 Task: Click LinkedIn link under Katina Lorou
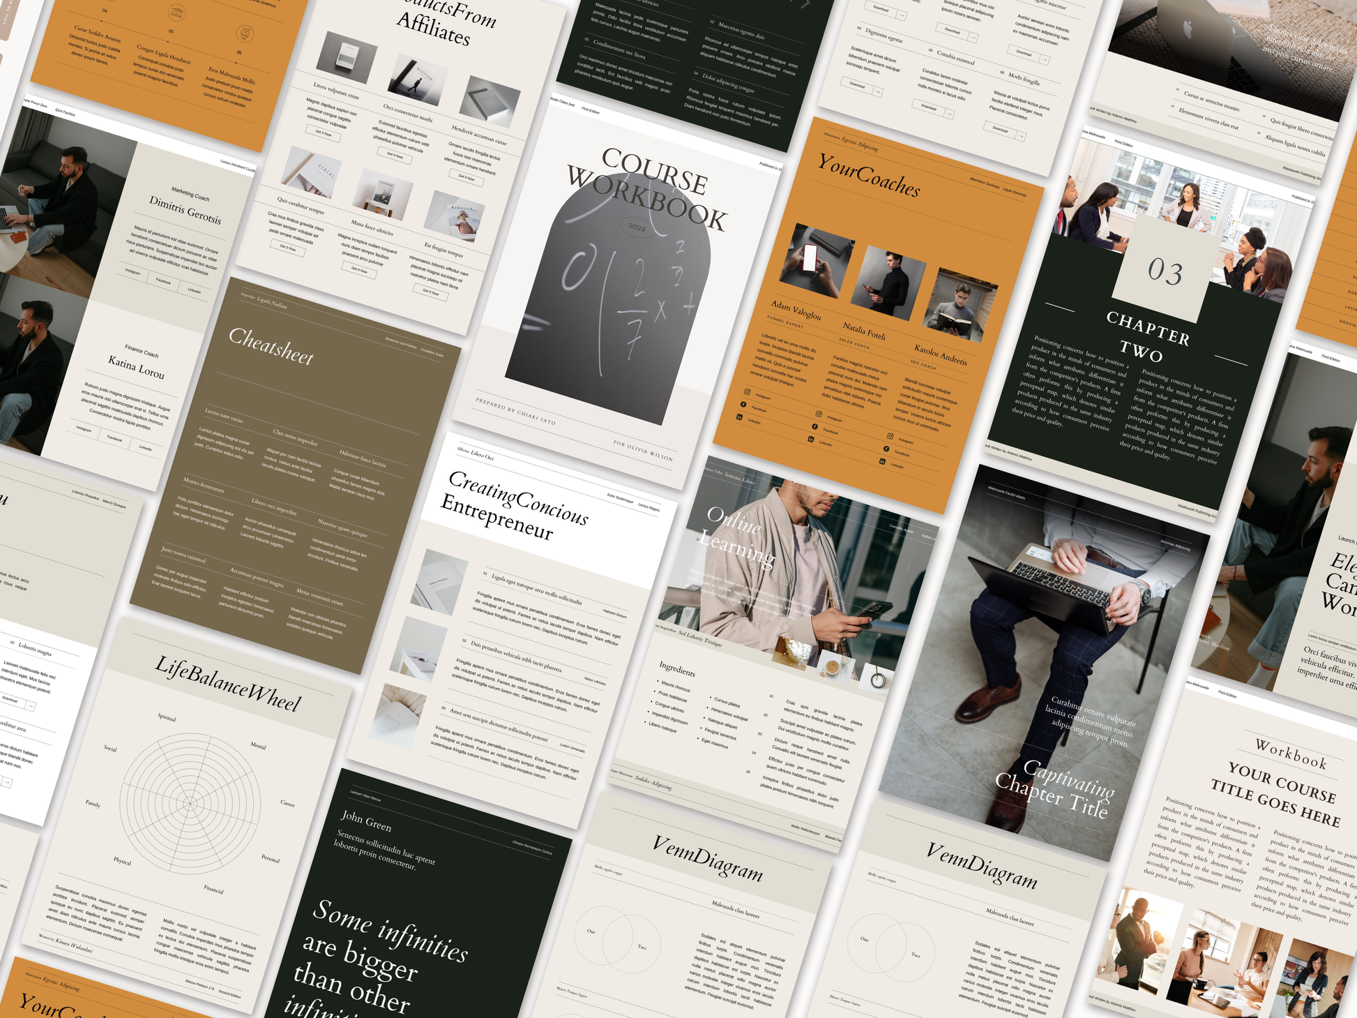(145, 448)
